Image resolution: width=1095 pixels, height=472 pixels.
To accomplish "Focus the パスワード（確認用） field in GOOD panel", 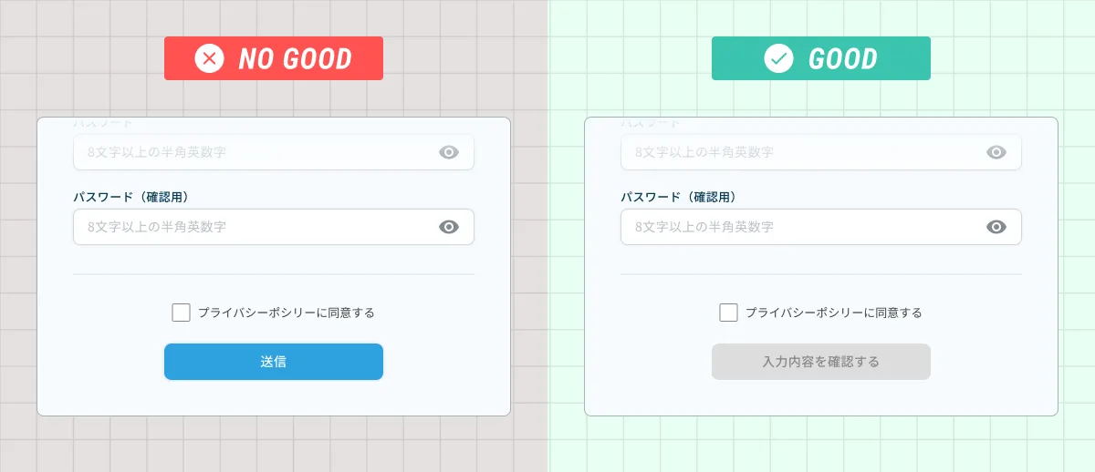I will (803, 227).
